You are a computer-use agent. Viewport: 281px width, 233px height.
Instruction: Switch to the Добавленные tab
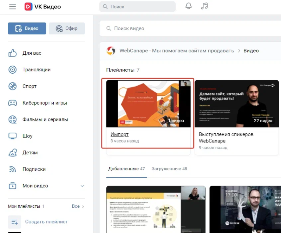pyautogui.click(x=126, y=169)
